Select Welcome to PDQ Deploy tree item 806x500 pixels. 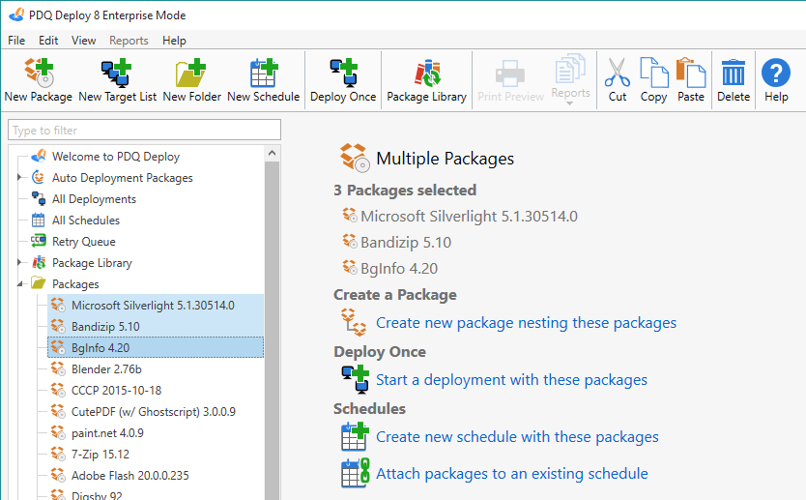[x=116, y=157]
